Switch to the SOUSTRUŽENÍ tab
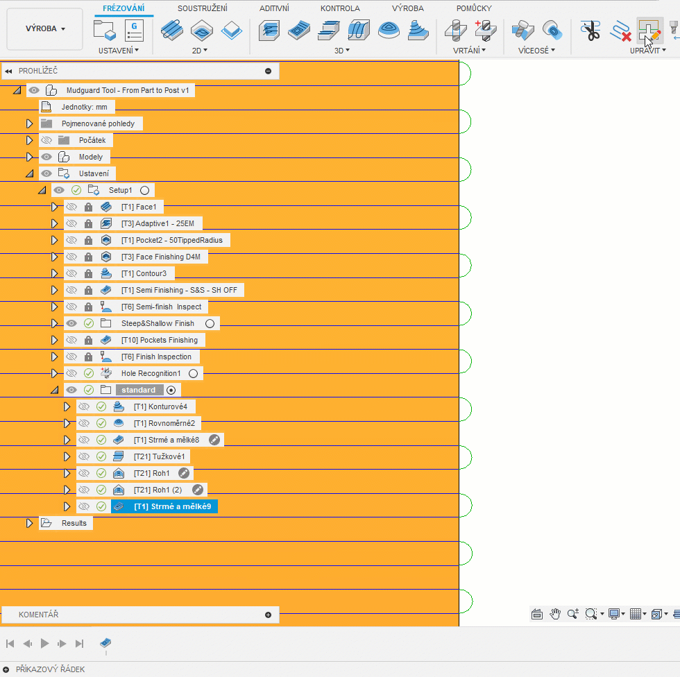 point(202,8)
